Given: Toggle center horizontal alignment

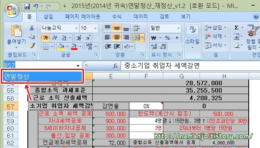Looking at the screenshot, I should click(x=117, y=37).
